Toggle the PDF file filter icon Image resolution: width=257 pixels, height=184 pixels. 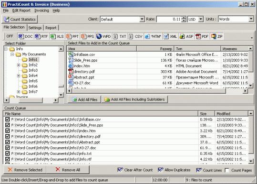[202, 36]
